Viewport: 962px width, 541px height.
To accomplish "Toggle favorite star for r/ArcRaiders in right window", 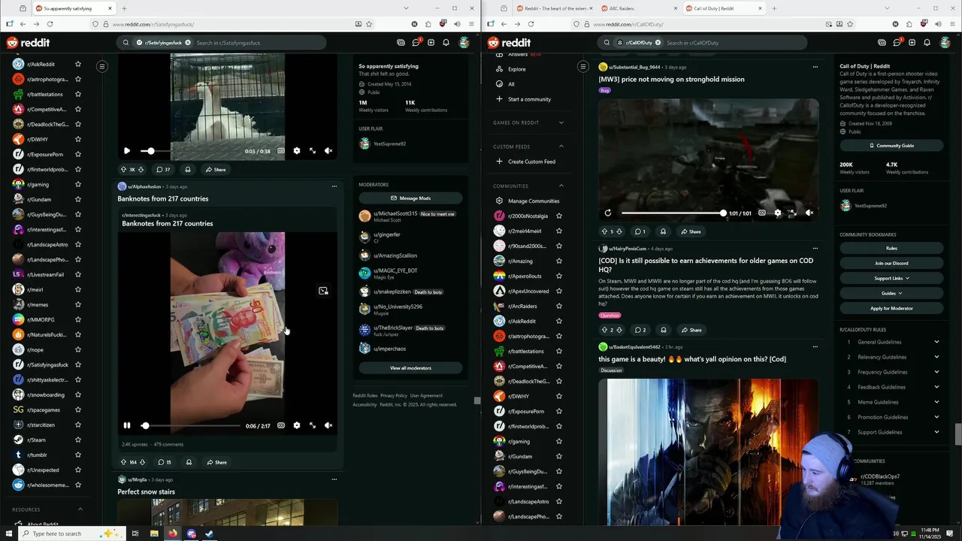I will coord(558,306).
